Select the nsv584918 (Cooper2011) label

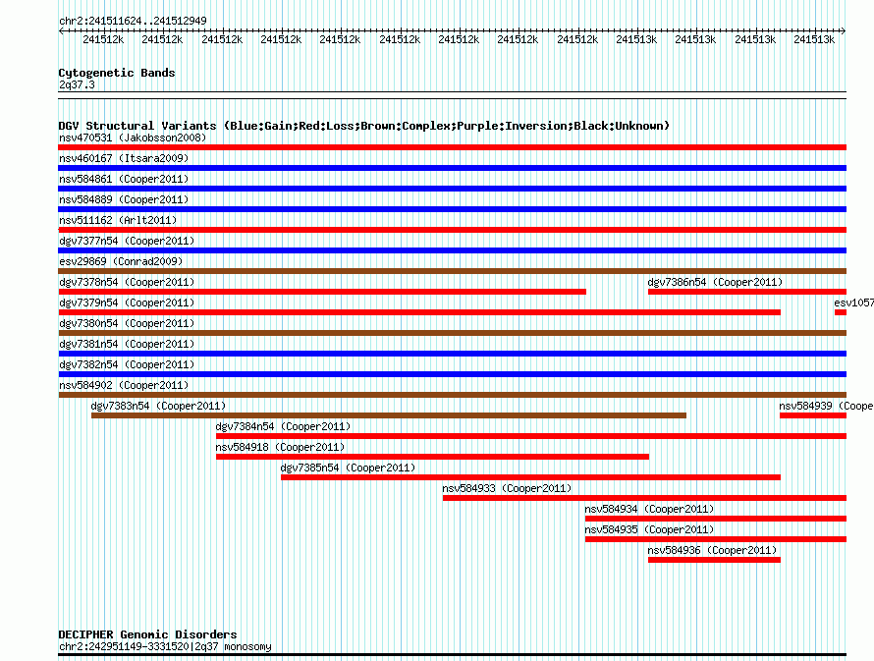[x=281, y=447]
